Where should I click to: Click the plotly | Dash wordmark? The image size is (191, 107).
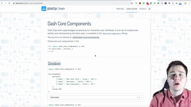pyautogui.click(x=56, y=9)
